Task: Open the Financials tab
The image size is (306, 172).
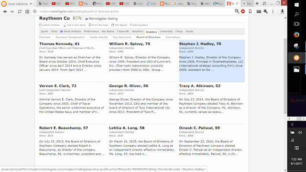Action: click(123, 32)
